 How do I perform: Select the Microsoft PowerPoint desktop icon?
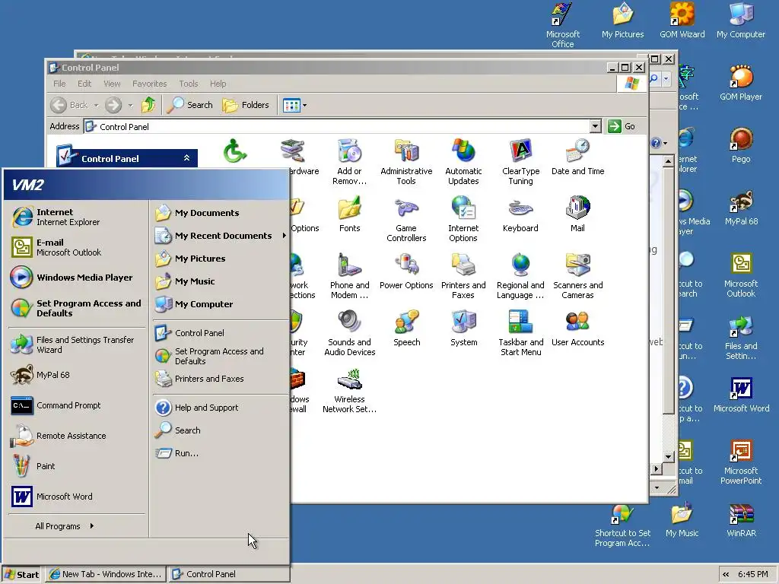click(741, 462)
